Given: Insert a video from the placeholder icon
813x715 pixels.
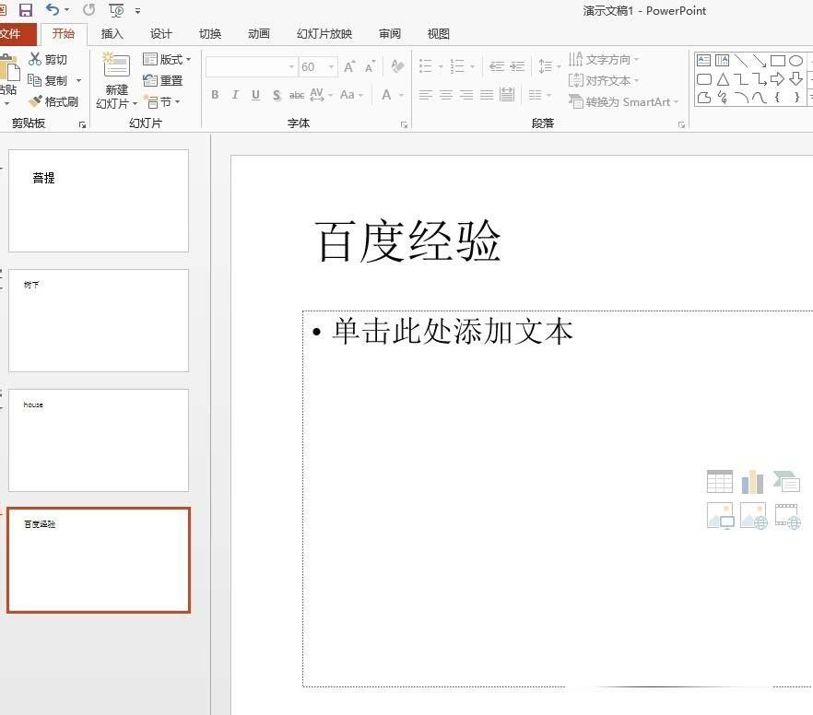Looking at the screenshot, I should tap(786, 516).
